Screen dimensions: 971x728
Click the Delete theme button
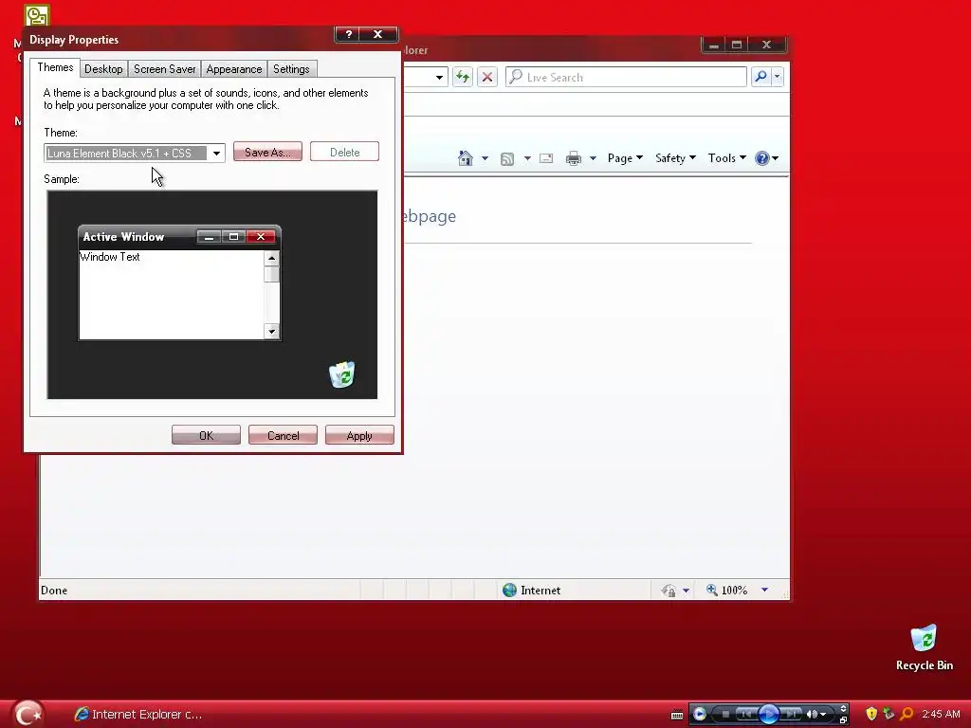coord(344,152)
